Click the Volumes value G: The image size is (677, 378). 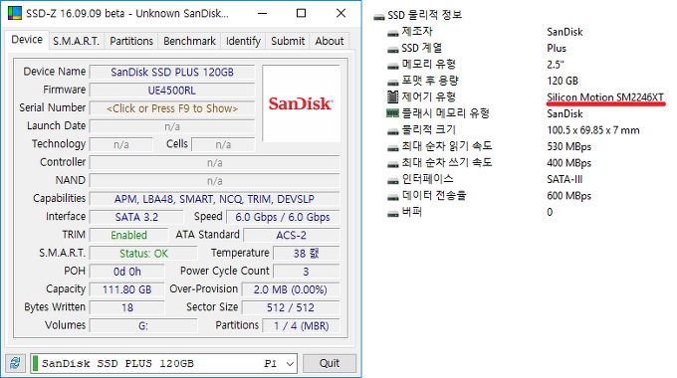click(x=143, y=326)
